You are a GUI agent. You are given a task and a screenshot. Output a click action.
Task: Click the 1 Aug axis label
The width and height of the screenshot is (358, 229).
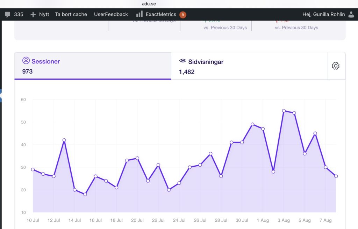click(x=263, y=220)
